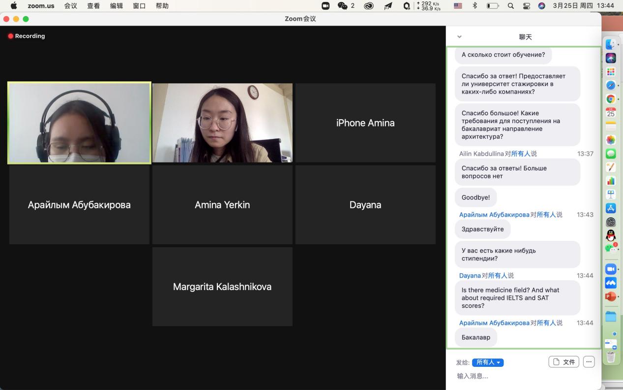Open Spotlight search magnifier icon

point(511,6)
